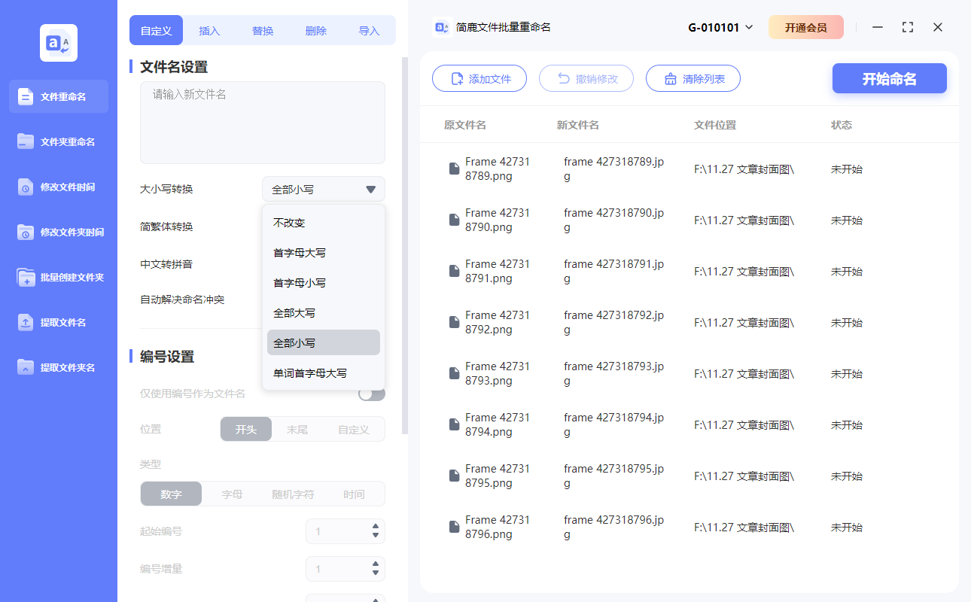The image size is (971, 602).
Task: Set numbering position to 末尾
Action: (300, 428)
